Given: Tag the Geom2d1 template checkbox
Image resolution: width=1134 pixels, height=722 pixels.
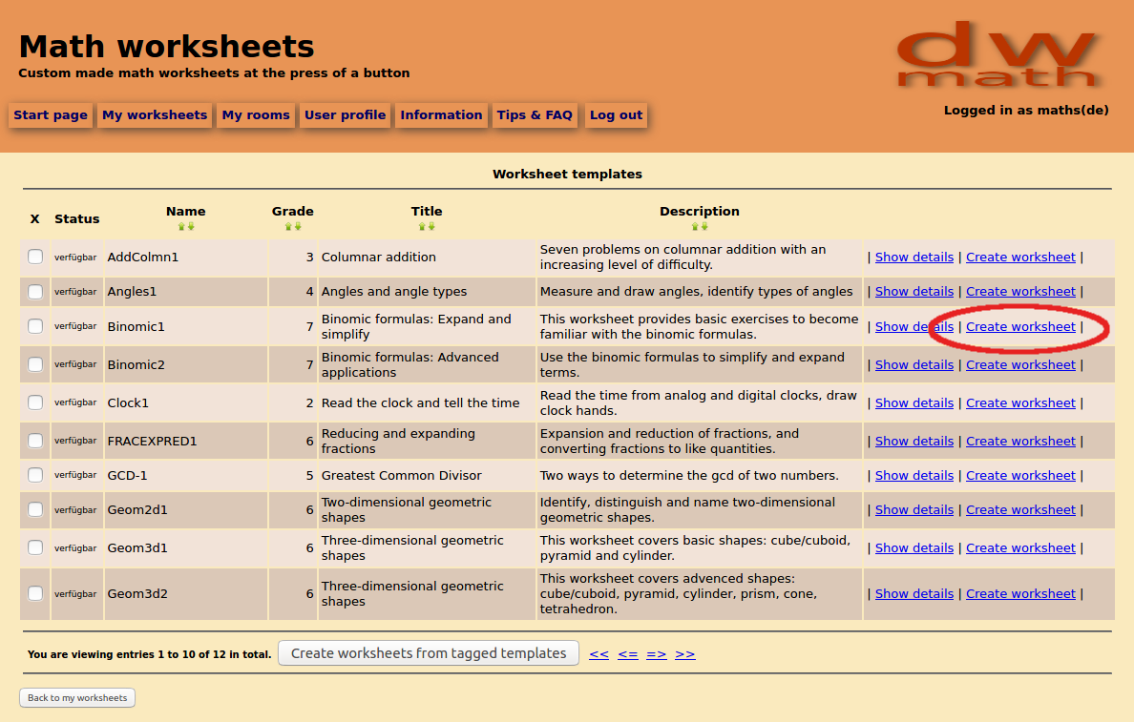Looking at the screenshot, I should (x=35, y=509).
